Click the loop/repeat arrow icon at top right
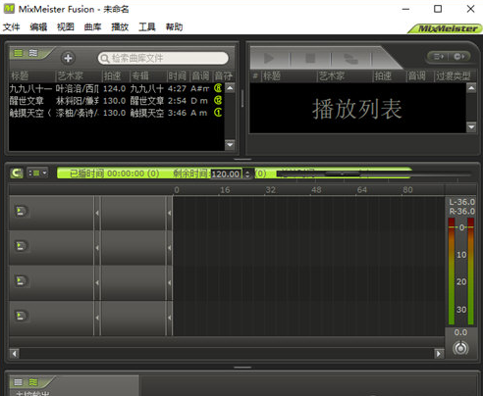The image size is (483, 396). click(459, 57)
